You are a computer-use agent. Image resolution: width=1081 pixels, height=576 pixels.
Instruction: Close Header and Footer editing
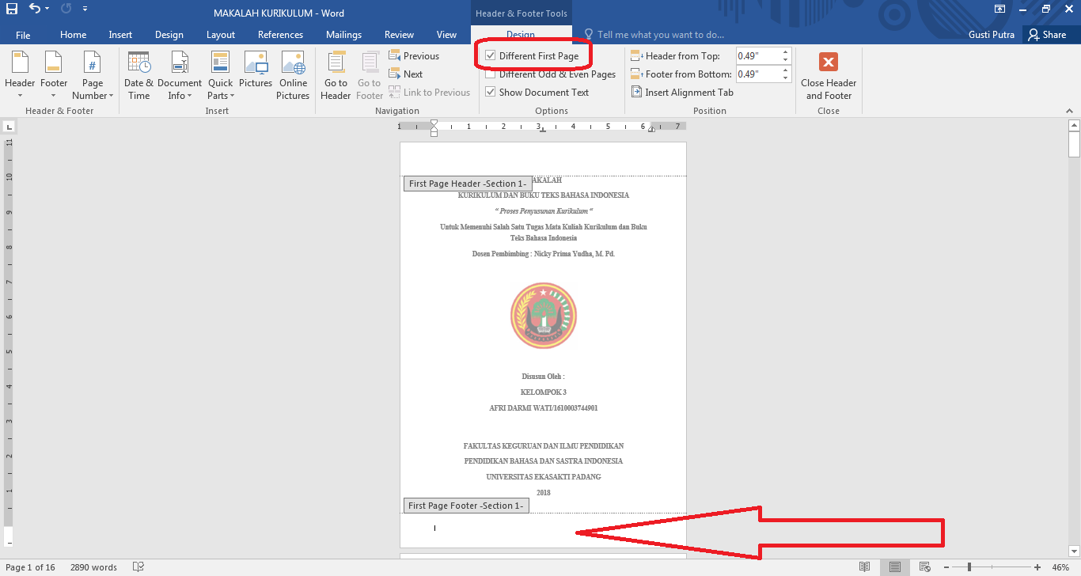click(828, 75)
